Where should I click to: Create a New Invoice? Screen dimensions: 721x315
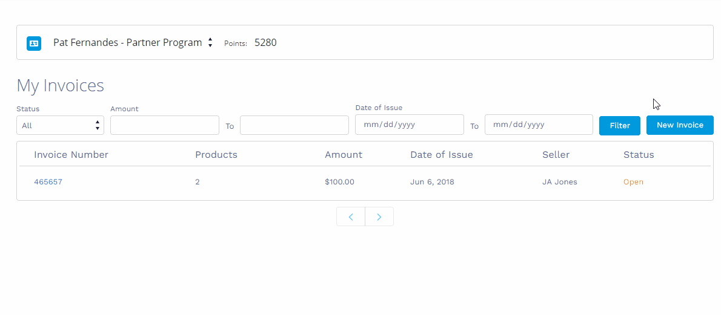(x=680, y=125)
